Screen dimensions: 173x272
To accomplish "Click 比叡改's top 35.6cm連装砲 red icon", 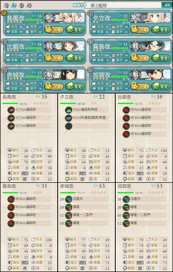I will pos(126,110).
